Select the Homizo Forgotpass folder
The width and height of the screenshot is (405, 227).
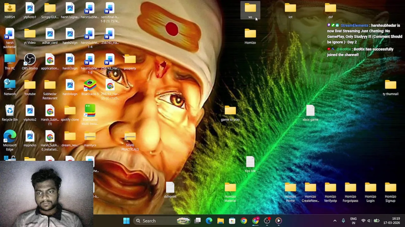point(350,192)
